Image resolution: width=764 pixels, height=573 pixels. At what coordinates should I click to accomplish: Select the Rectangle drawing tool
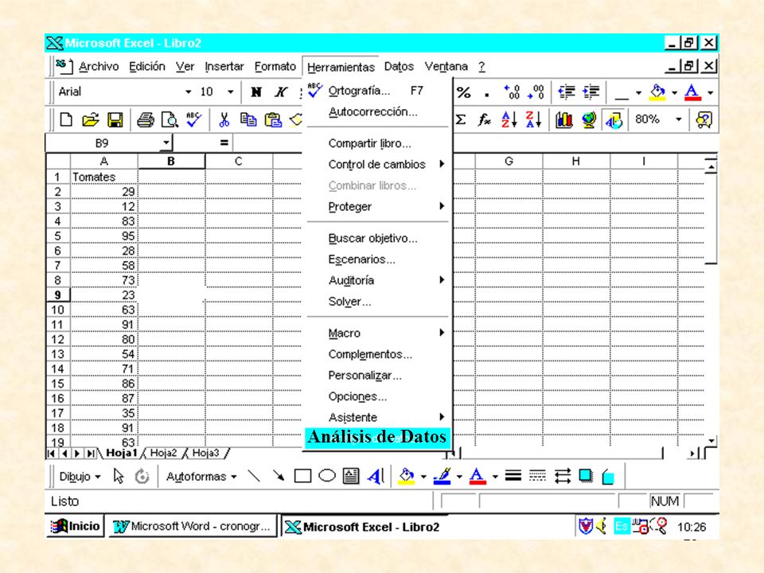click(302, 476)
